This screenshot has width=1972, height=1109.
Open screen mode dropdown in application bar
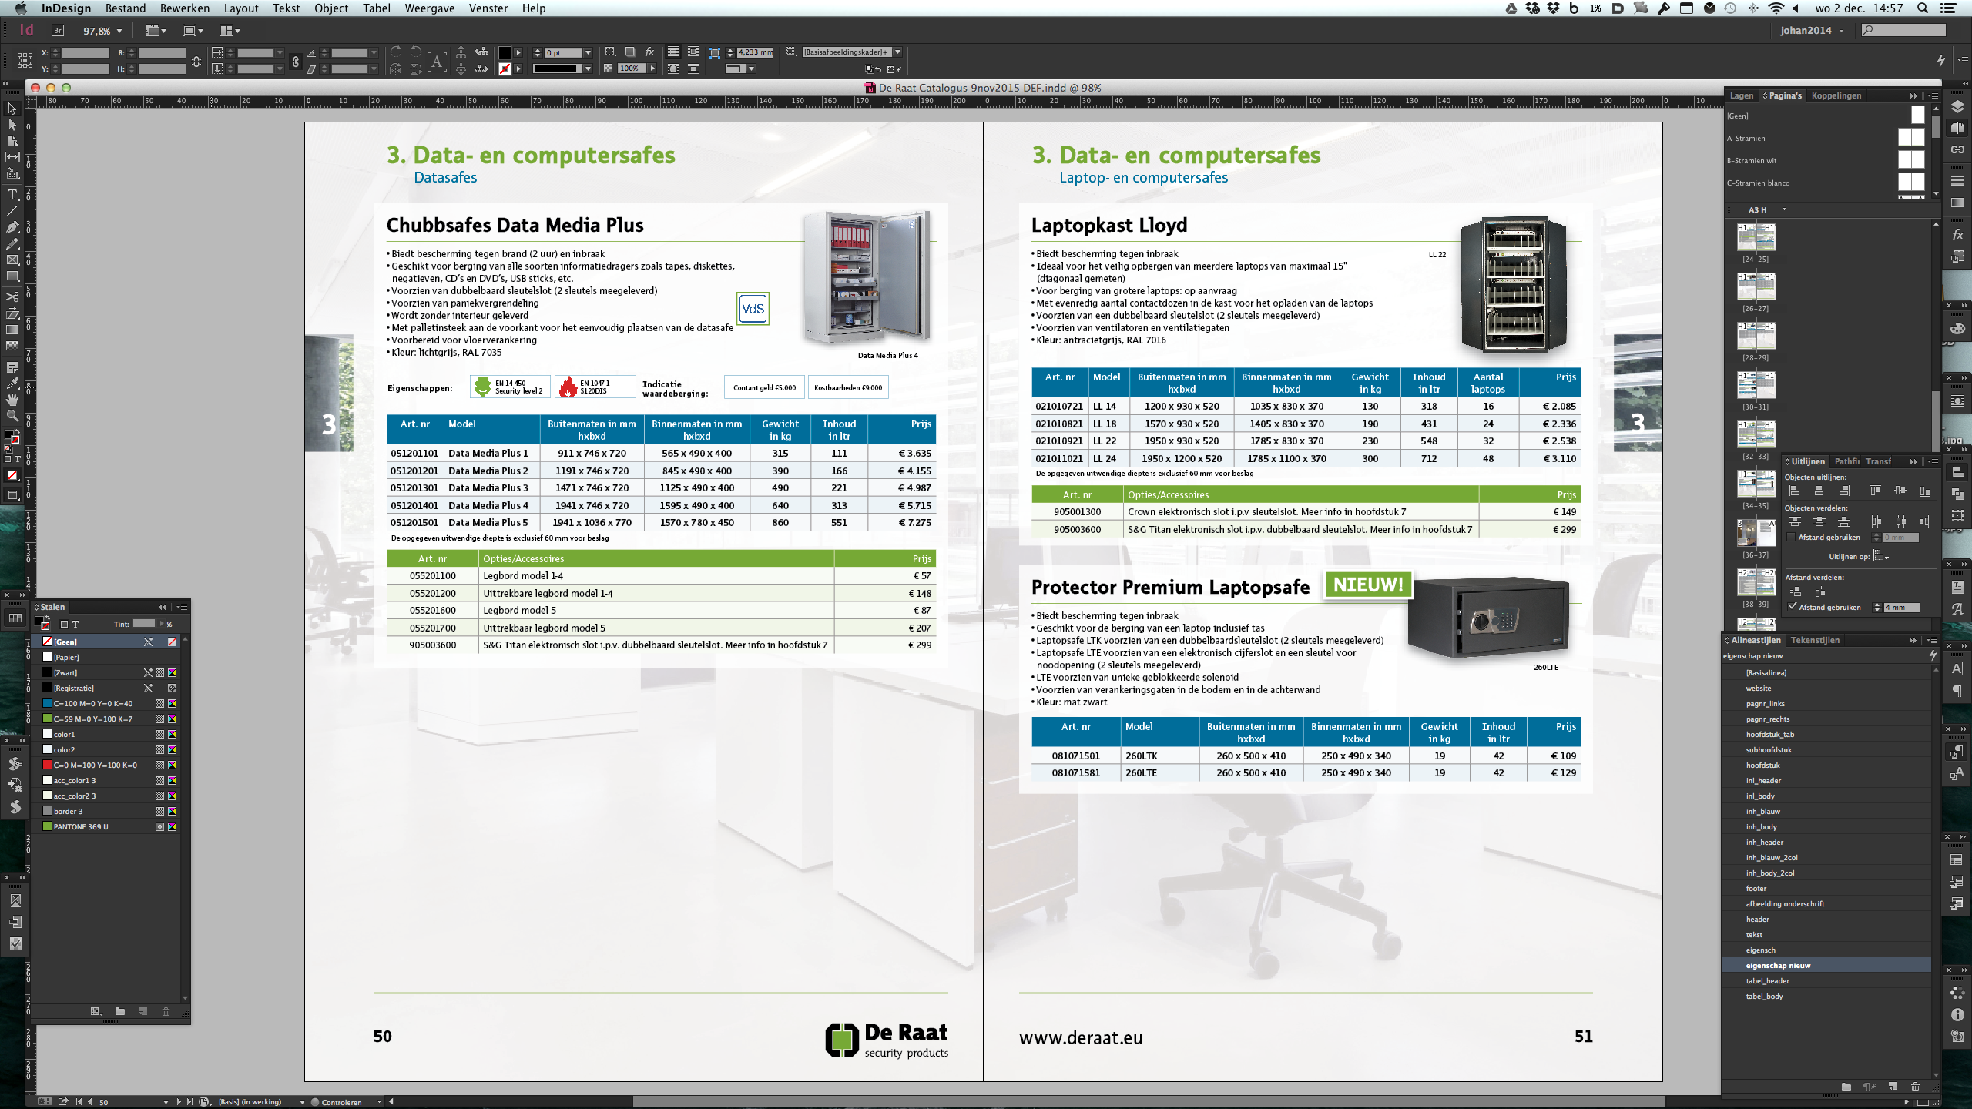coord(193,31)
